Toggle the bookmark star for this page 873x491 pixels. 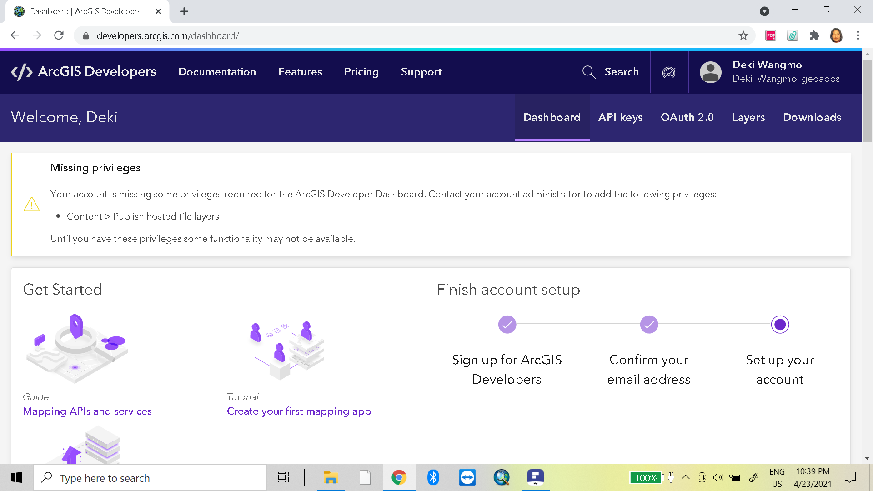[x=744, y=35]
